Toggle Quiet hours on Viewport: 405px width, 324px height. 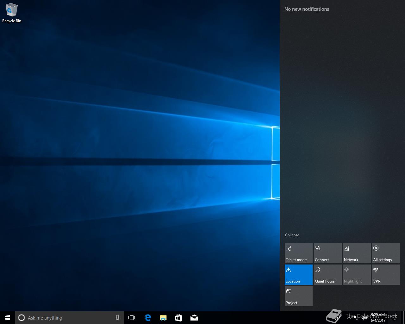327,275
